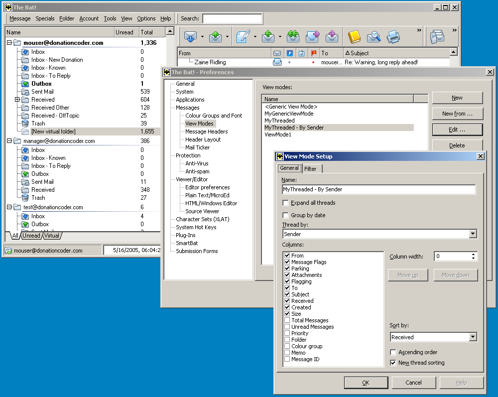
Task: Click Cancel in View Mode Setup
Action: click(413, 383)
